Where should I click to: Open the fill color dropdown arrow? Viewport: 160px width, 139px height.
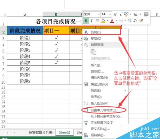pos(108,20)
